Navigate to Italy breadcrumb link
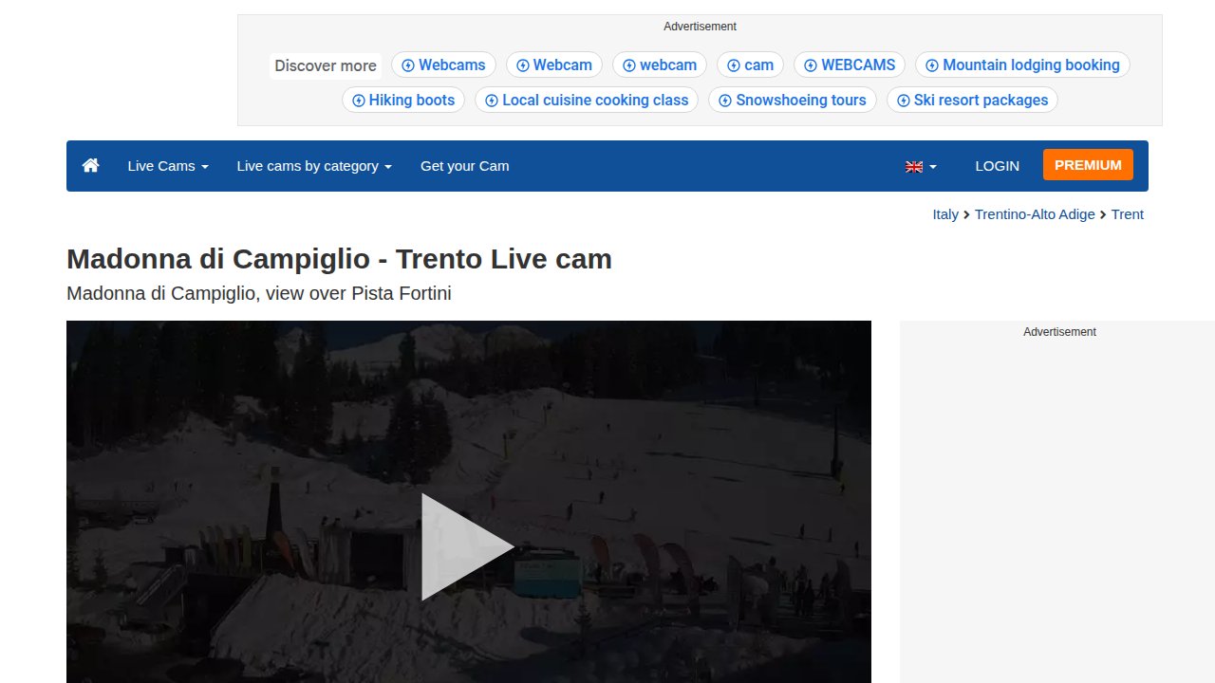1215x683 pixels. pos(945,214)
